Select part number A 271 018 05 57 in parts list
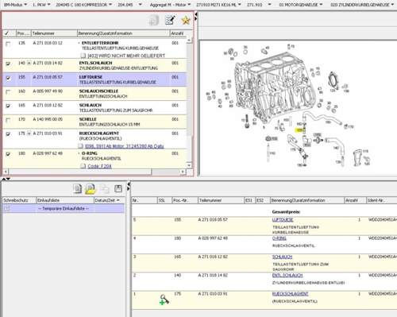This screenshot has width=397, height=317. point(48,77)
